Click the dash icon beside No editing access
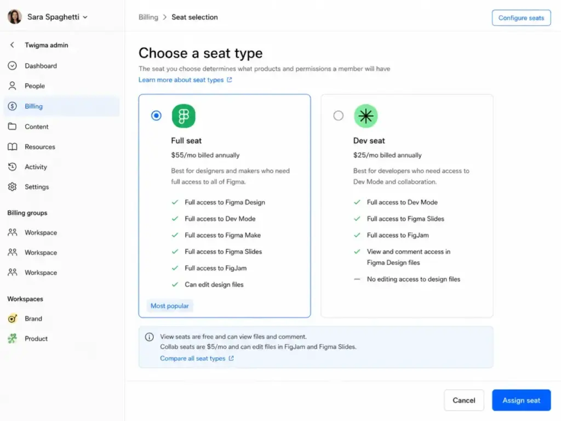Screen dimensions: 561x421 click(x=357, y=279)
